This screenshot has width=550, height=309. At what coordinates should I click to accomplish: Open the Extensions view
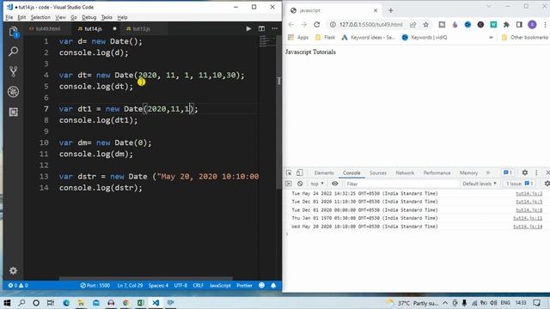[x=14, y=112]
